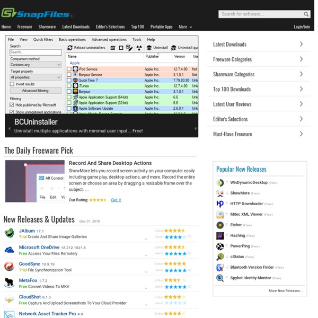Screen dimensions: 318x318
Task: Click the JAlbum frog icon
Action: [x=9, y=233]
